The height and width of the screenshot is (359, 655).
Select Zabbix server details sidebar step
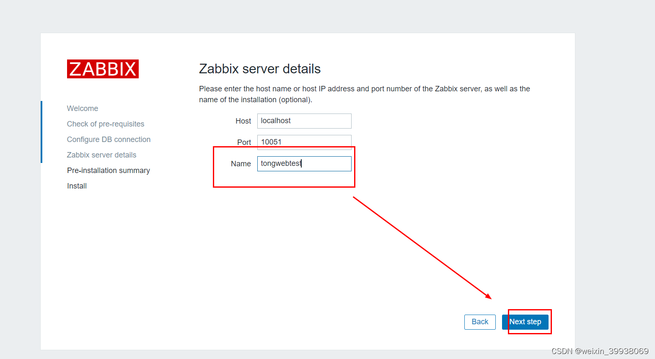[102, 155]
